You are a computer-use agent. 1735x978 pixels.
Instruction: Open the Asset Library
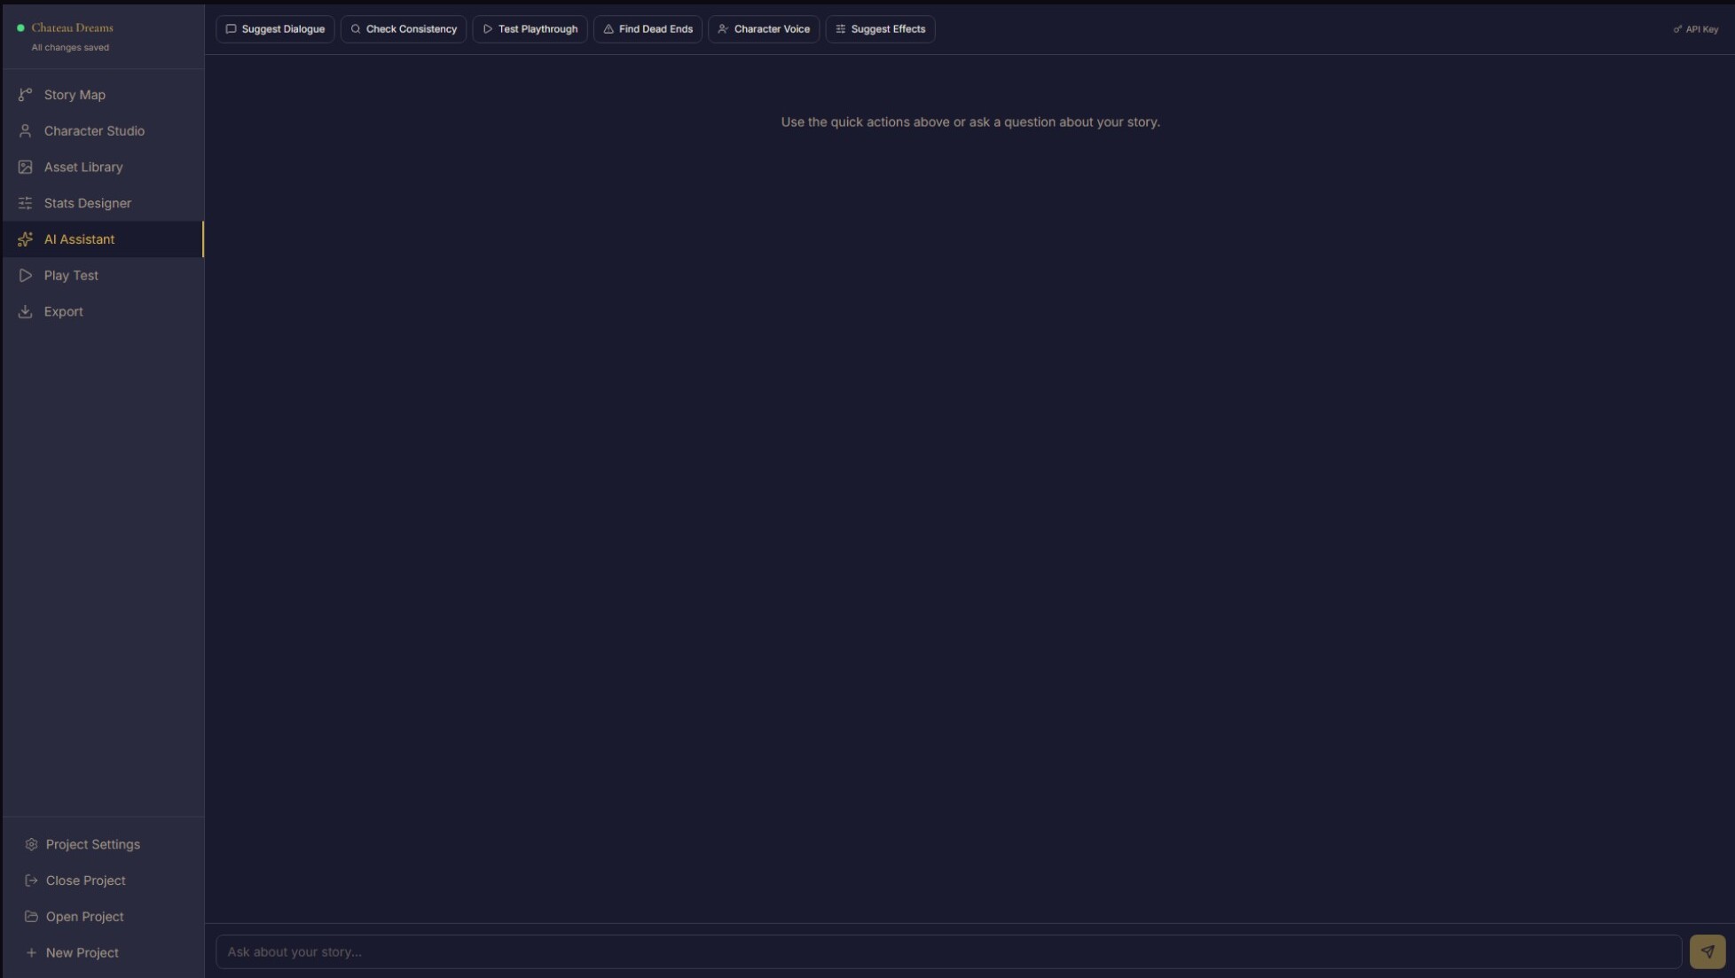83,167
